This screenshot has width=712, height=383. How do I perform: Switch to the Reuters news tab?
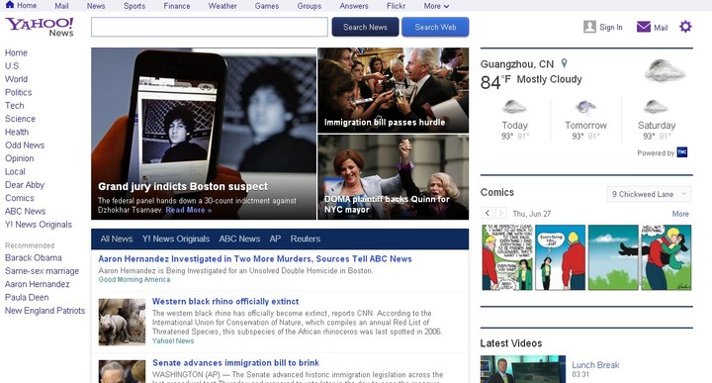306,239
